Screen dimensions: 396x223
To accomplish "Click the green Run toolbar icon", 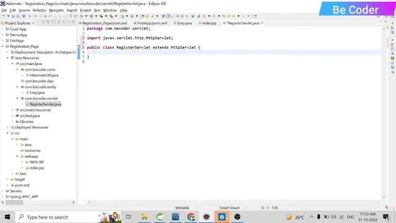I will [91, 16].
